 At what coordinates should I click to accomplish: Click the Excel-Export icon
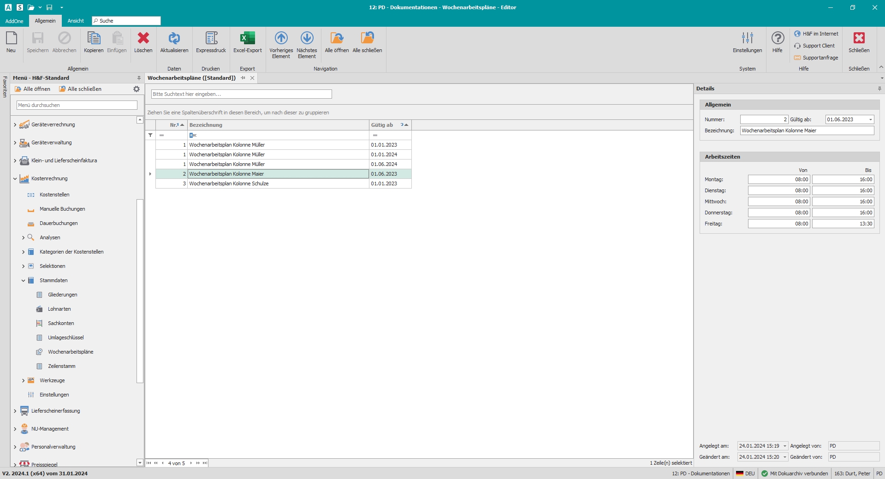pos(247,39)
